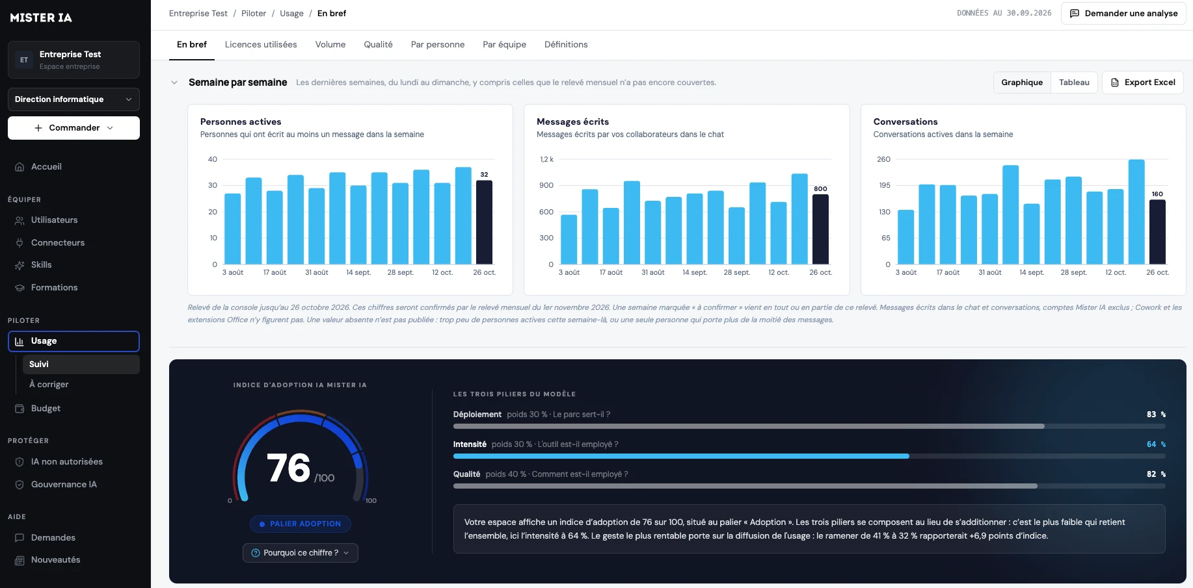Switch view to Tableau
Viewport: 1193px width, 588px height.
tap(1074, 83)
